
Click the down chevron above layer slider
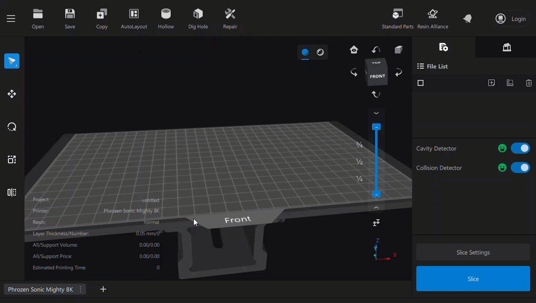click(x=376, y=113)
